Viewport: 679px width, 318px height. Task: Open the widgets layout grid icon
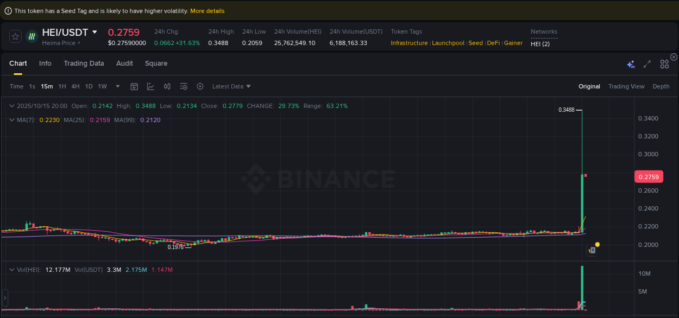(664, 64)
